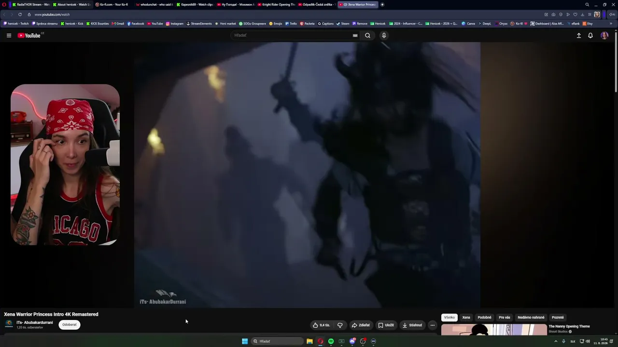Image resolution: width=618 pixels, height=347 pixels.
Task: Switch to the whodunchat tab
Action: pos(154,4)
